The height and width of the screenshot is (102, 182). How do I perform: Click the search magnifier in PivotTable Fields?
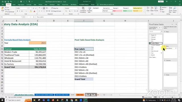pos(161,31)
